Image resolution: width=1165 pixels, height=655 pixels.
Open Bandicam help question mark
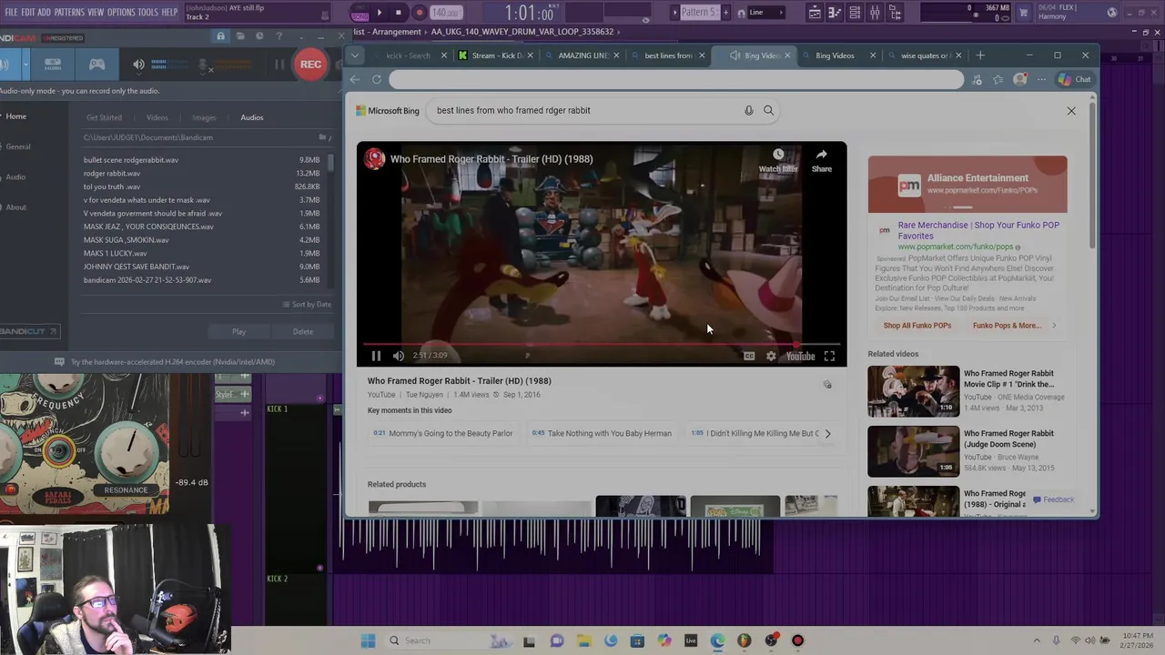pyautogui.click(x=279, y=36)
